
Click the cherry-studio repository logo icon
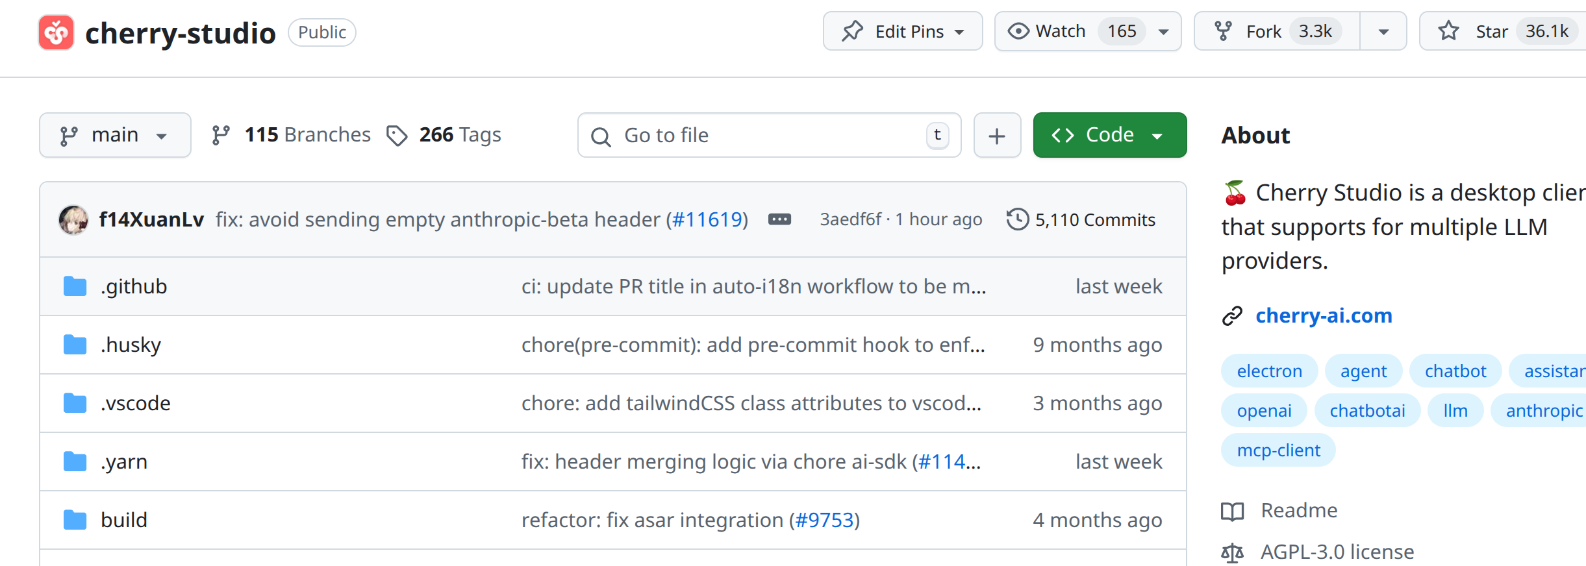click(57, 32)
